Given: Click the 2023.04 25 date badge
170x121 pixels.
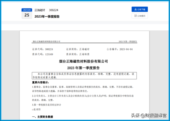Looking at the screenshot, I should [27, 13].
